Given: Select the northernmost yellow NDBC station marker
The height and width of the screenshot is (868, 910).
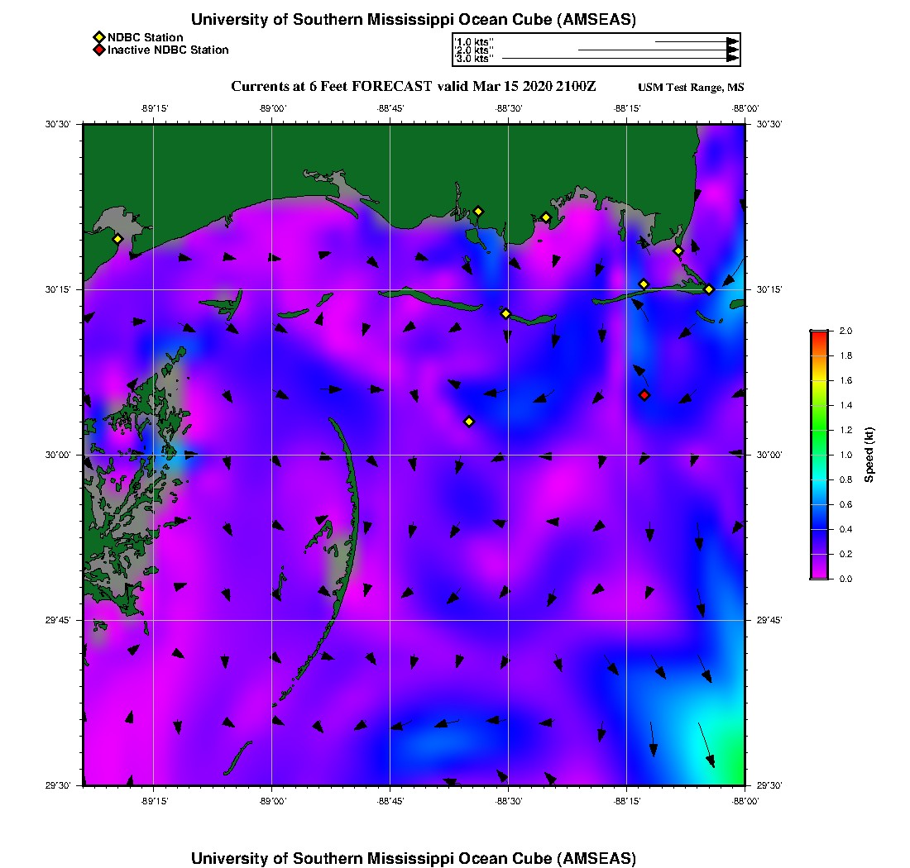Looking at the screenshot, I should point(478,211).
